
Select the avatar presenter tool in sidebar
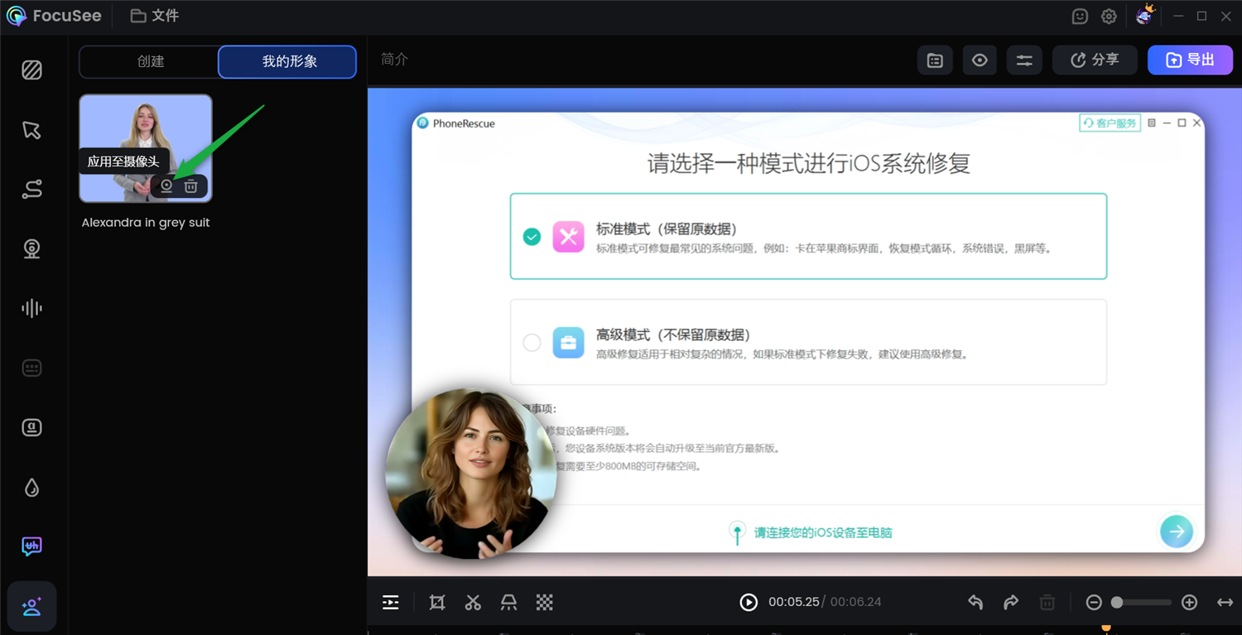(x=31, y=606)
